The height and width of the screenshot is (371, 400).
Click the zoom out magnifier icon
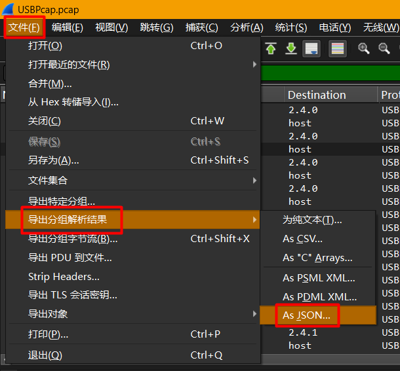coord(384,48)
